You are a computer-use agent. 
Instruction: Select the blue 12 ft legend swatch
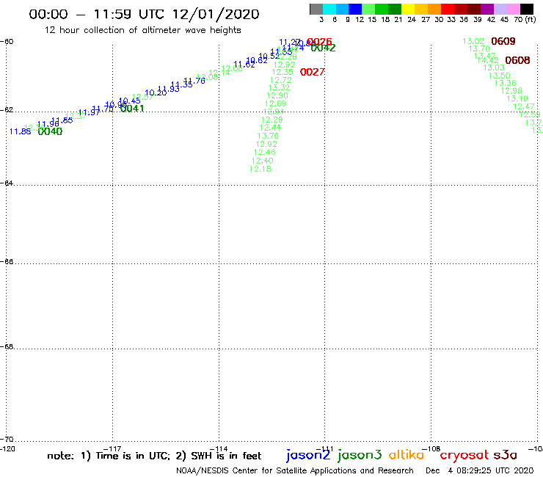(x=355, y=9)
